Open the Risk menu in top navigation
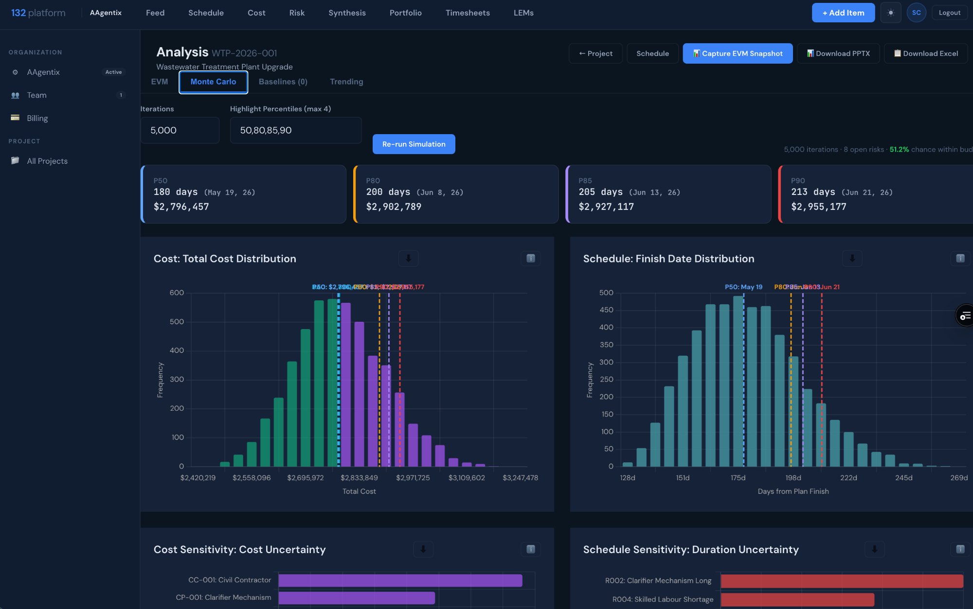 (296, 13)
